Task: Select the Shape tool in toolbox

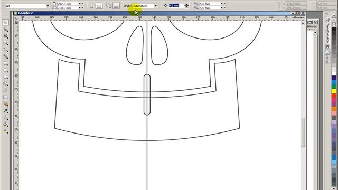Action: [x=6, y=30]
